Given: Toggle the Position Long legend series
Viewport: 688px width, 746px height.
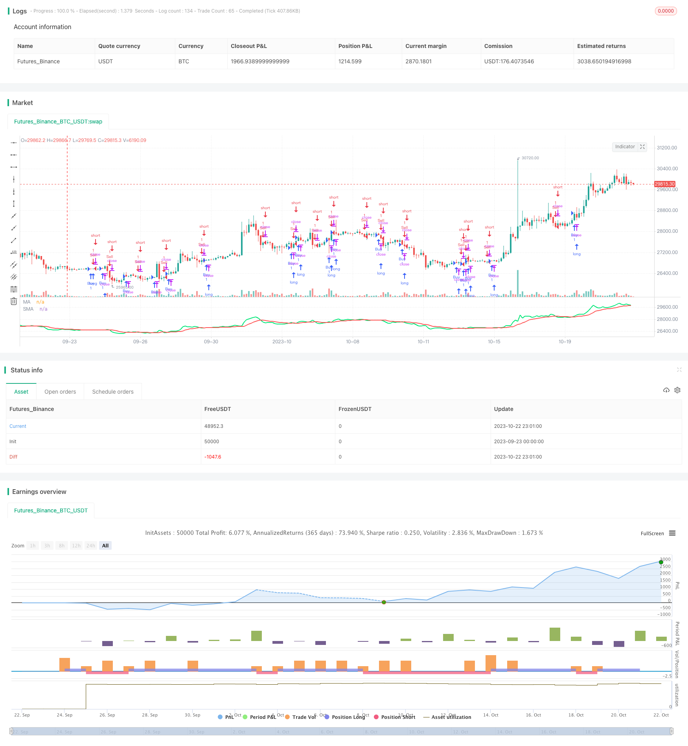Looking at the screenshot, I should click(x=344, y=717).
